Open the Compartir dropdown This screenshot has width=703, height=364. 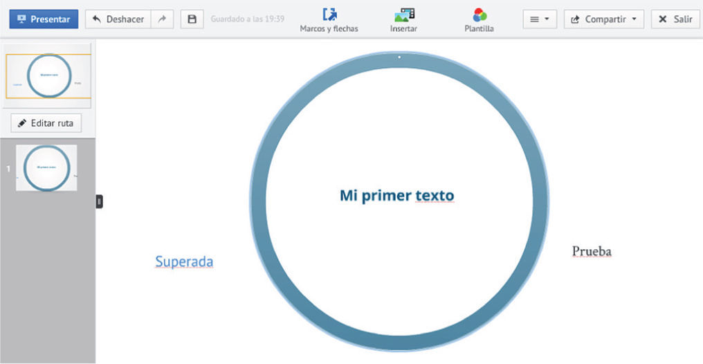603,19
